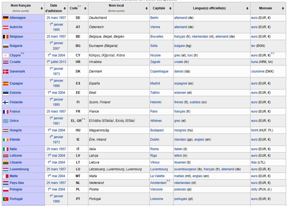
Task: Follow the lev currency link for Bulgarie
Action: coord(253,46)
